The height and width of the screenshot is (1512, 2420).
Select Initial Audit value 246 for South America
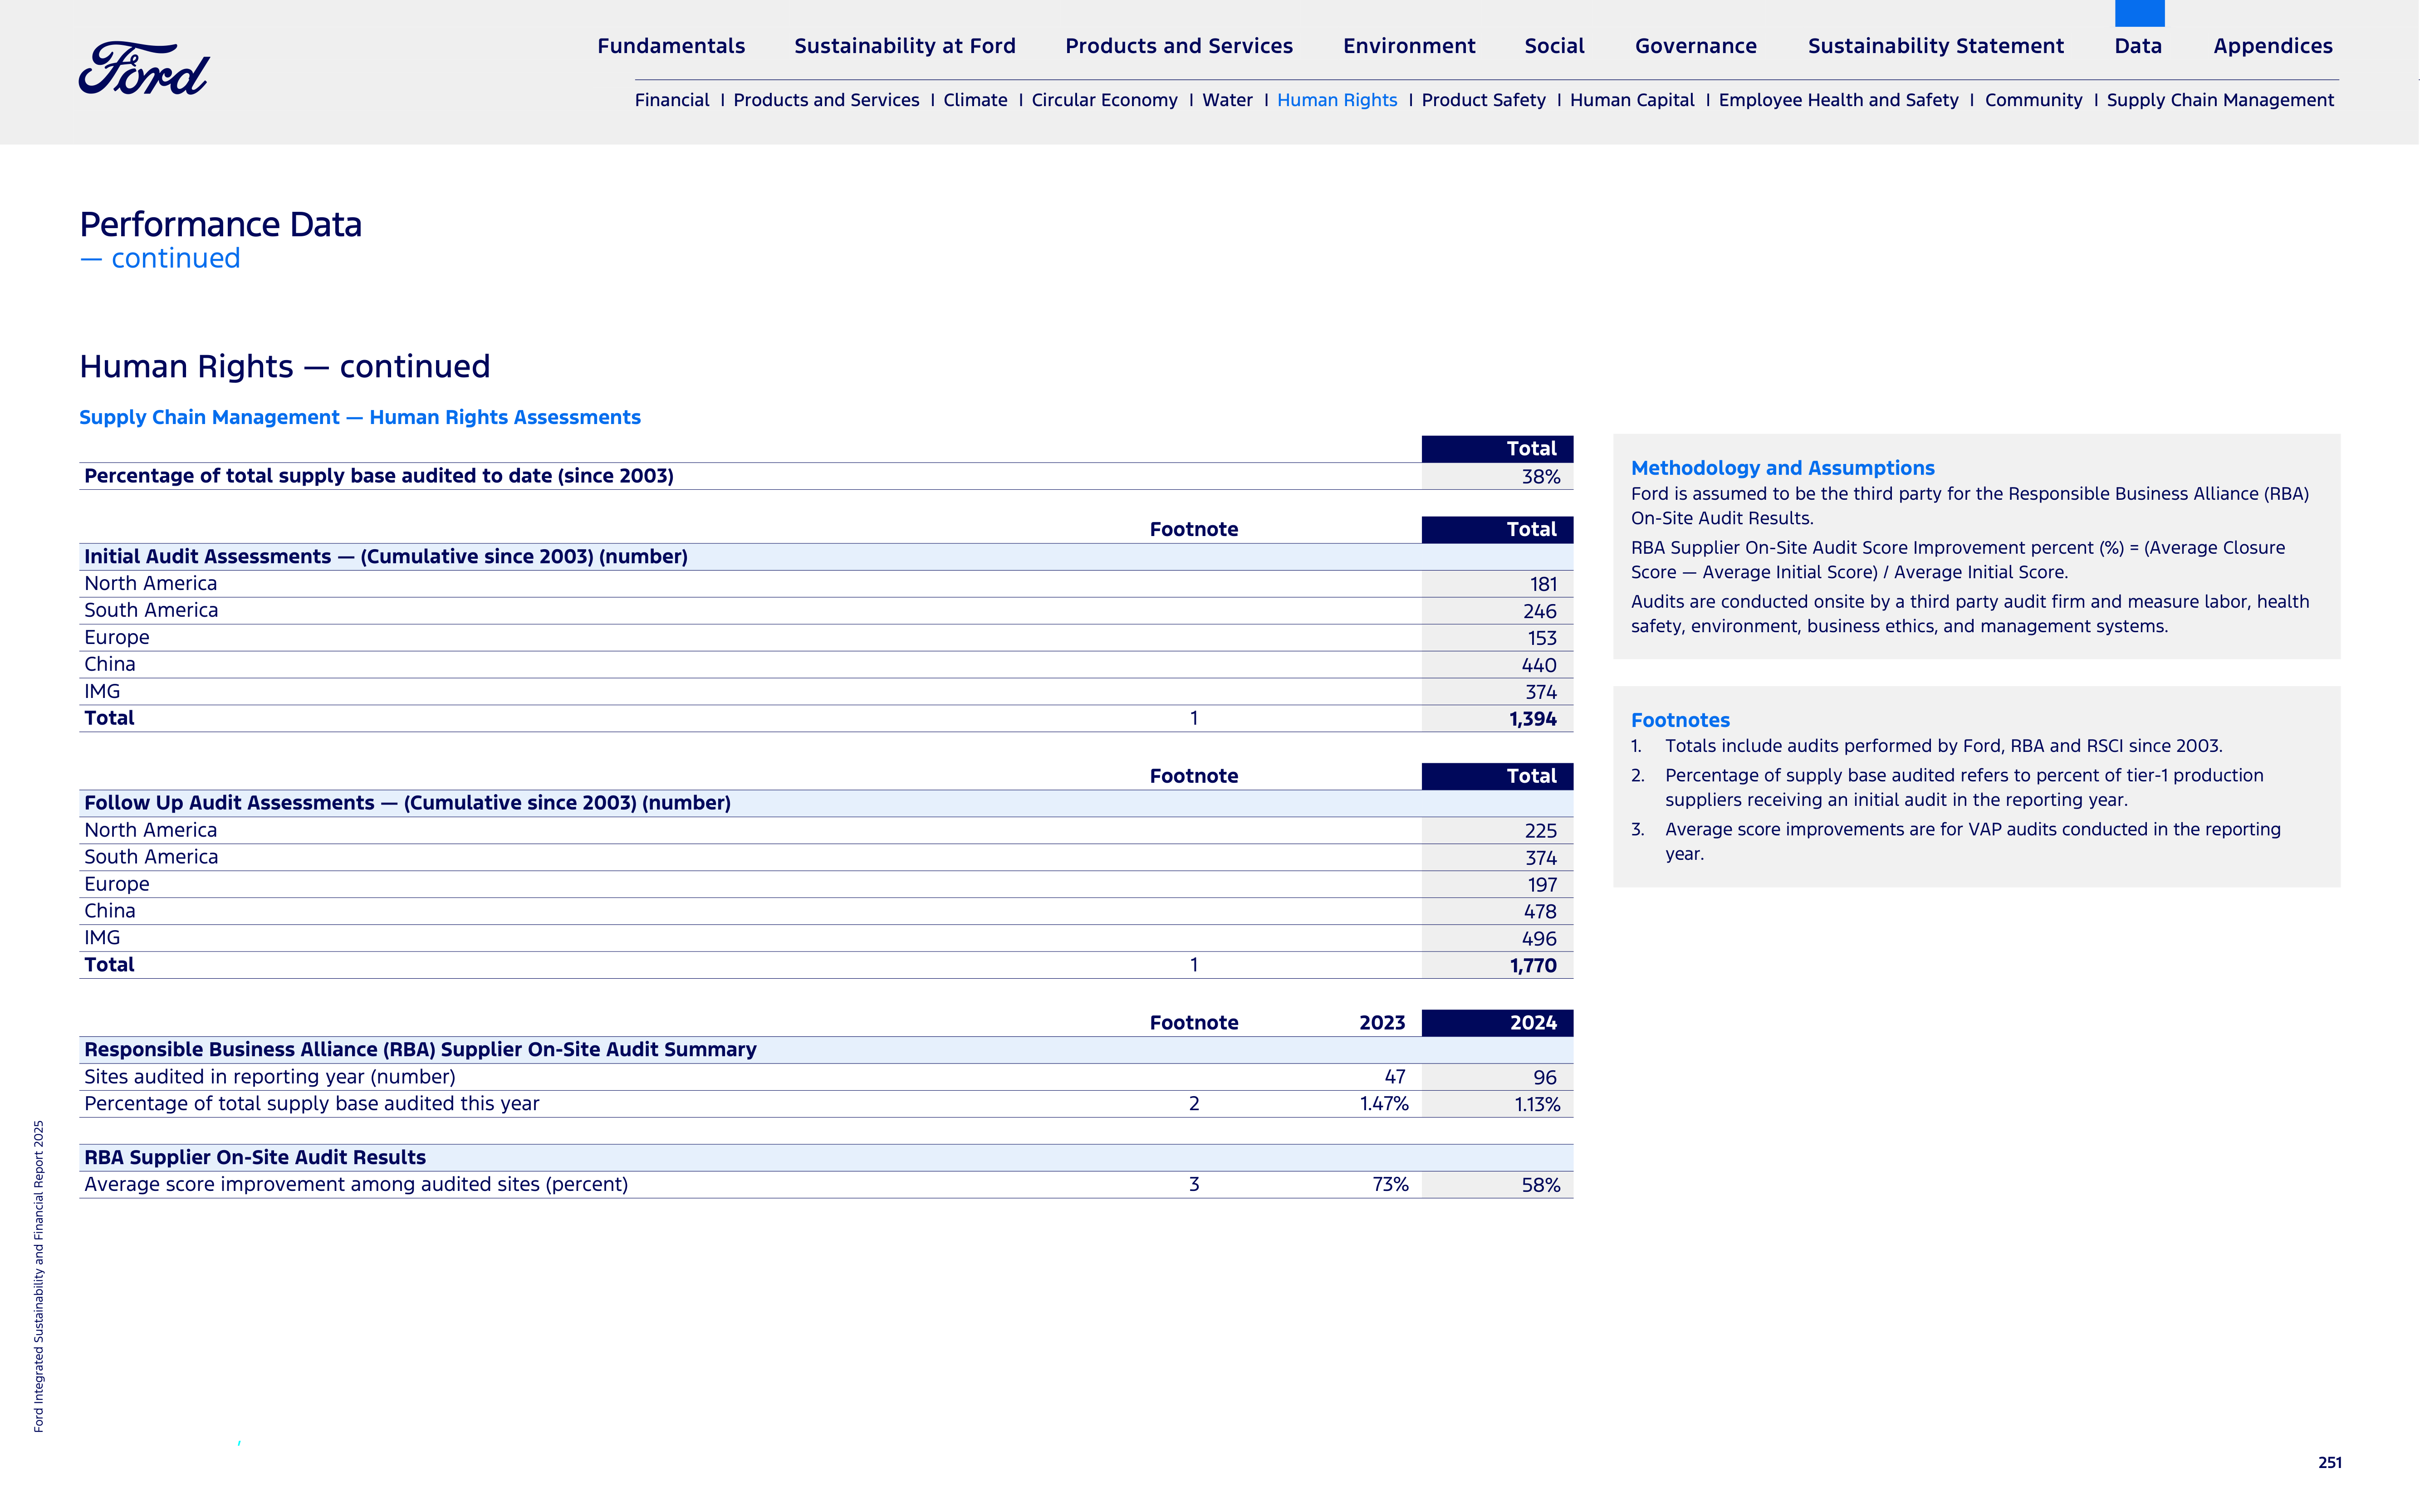click(1540, 611)
